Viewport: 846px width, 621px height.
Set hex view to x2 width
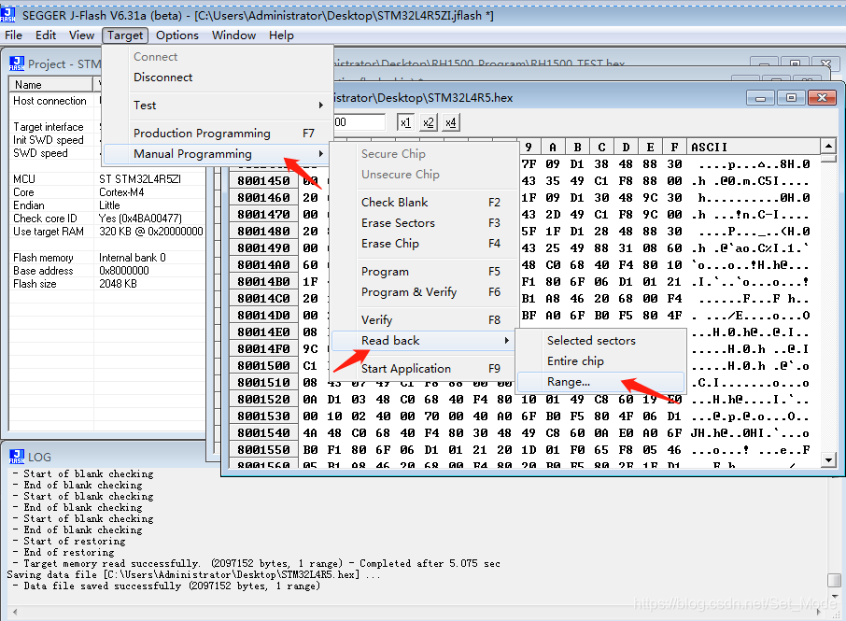click(429, 122)
